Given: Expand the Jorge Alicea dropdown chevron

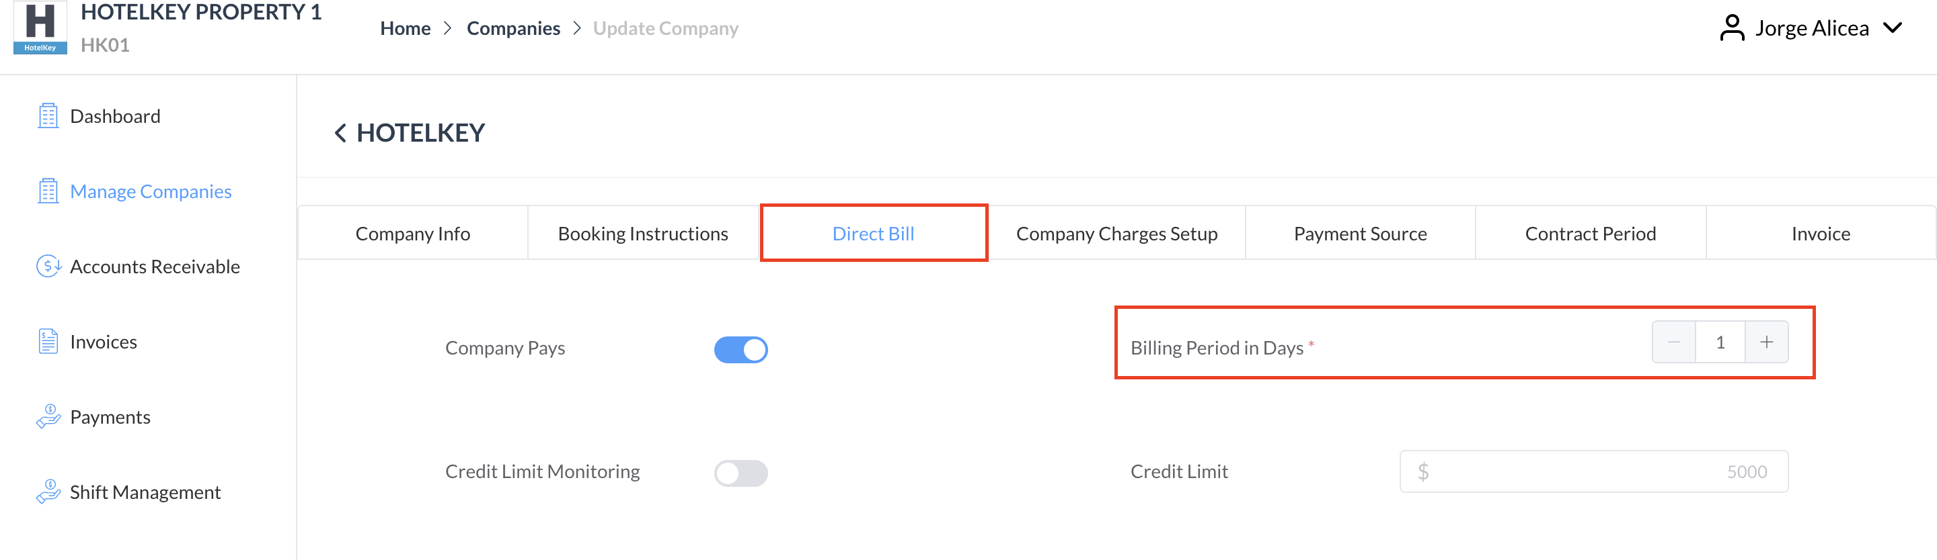Looking at the screenshot, I should (x=1893, y=28).
